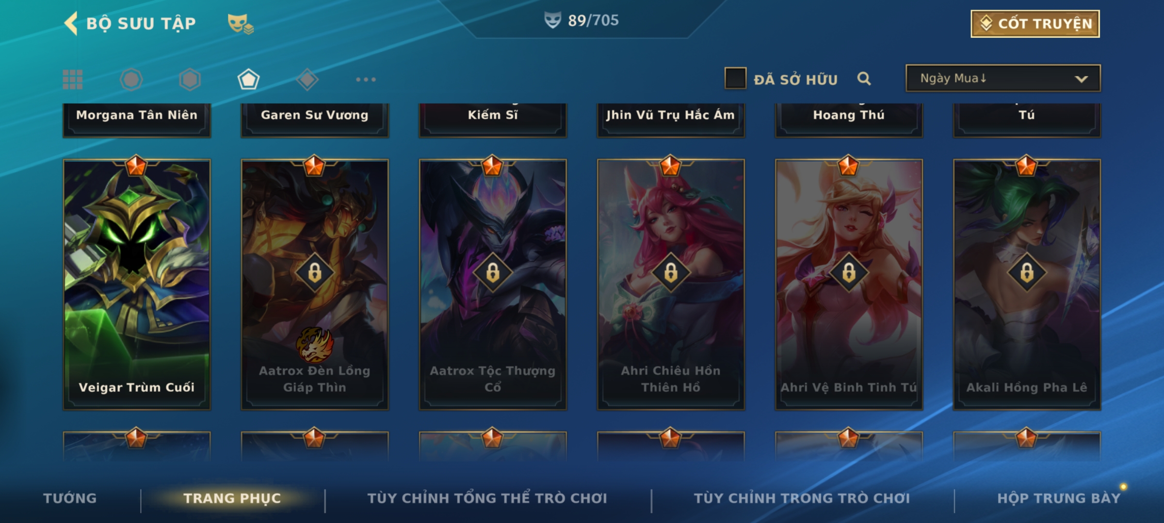Viewport: 1164px width, 523px height.
Task: Select the all-skins grid filter icon
Action: (73, 79)
